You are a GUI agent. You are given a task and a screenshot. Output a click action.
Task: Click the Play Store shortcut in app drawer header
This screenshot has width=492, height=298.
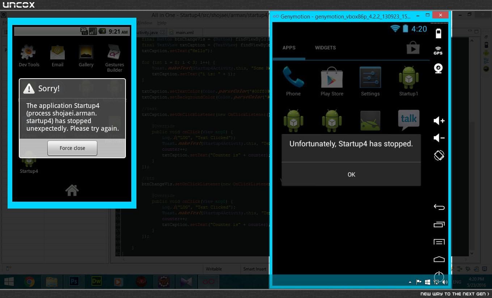pos(413,47)
